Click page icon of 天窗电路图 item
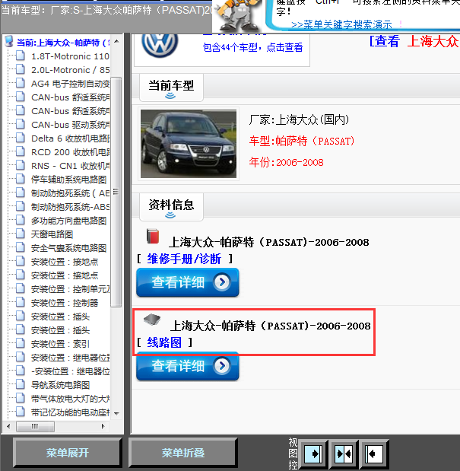460x471 pixels. [x=20, y=234]
